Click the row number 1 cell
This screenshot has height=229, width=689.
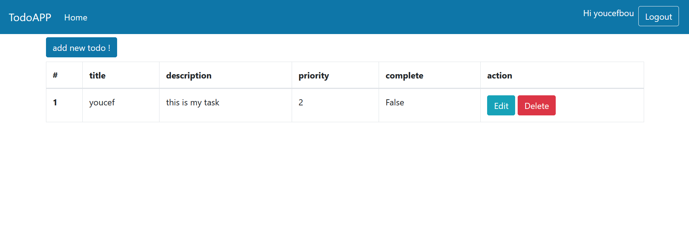coord(55,102)
